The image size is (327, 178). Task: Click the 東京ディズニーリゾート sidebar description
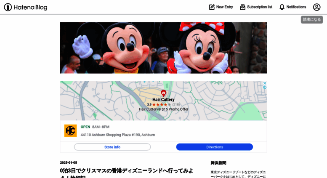tap(238, 174)
